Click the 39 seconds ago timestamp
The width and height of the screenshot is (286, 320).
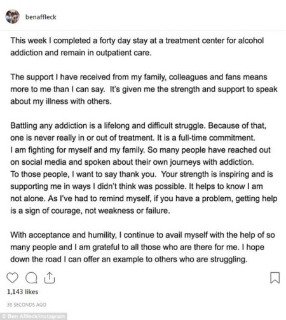[27, 305]
